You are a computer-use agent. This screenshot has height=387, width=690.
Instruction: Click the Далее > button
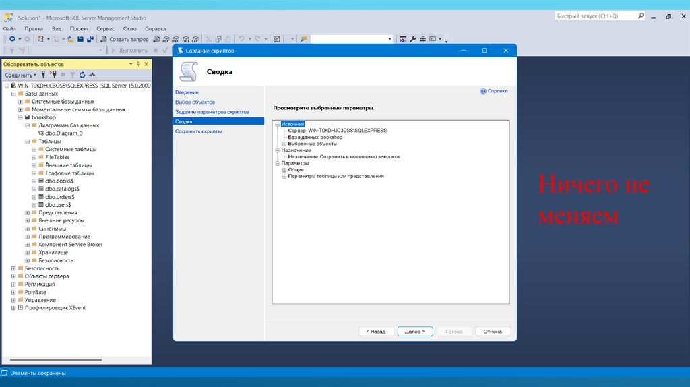tap(415, 332)
